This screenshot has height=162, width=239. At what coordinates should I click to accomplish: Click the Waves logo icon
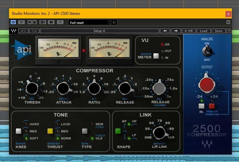(14, 31)
